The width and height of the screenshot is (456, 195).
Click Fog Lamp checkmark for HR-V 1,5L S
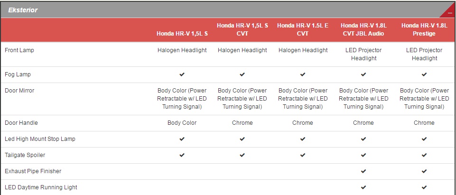pyautogui.click(x=182, y=74)
